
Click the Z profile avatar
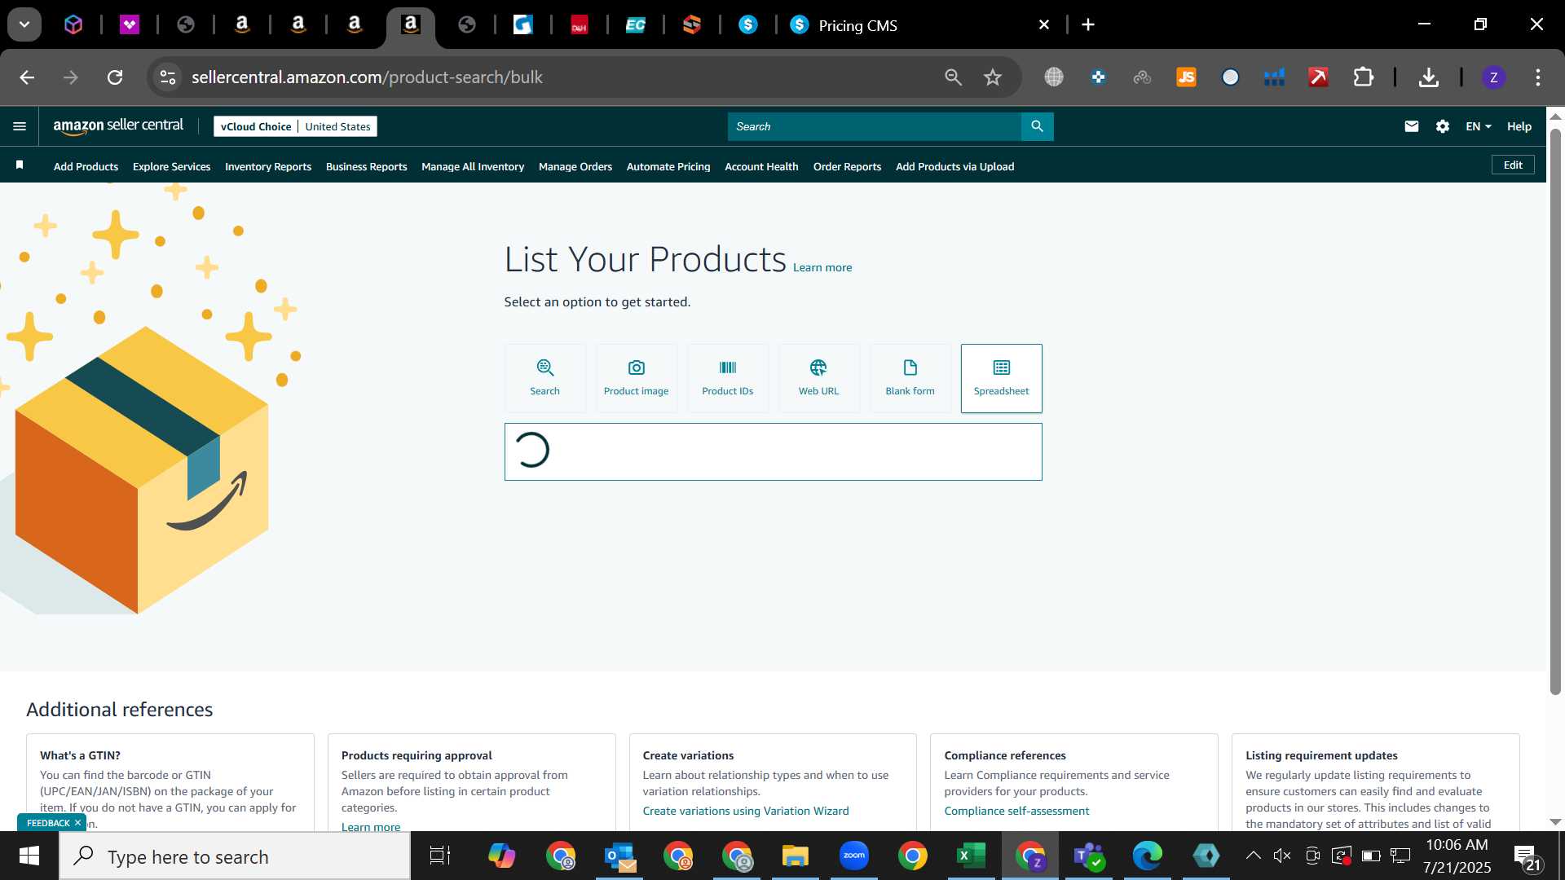(1493, 77)
